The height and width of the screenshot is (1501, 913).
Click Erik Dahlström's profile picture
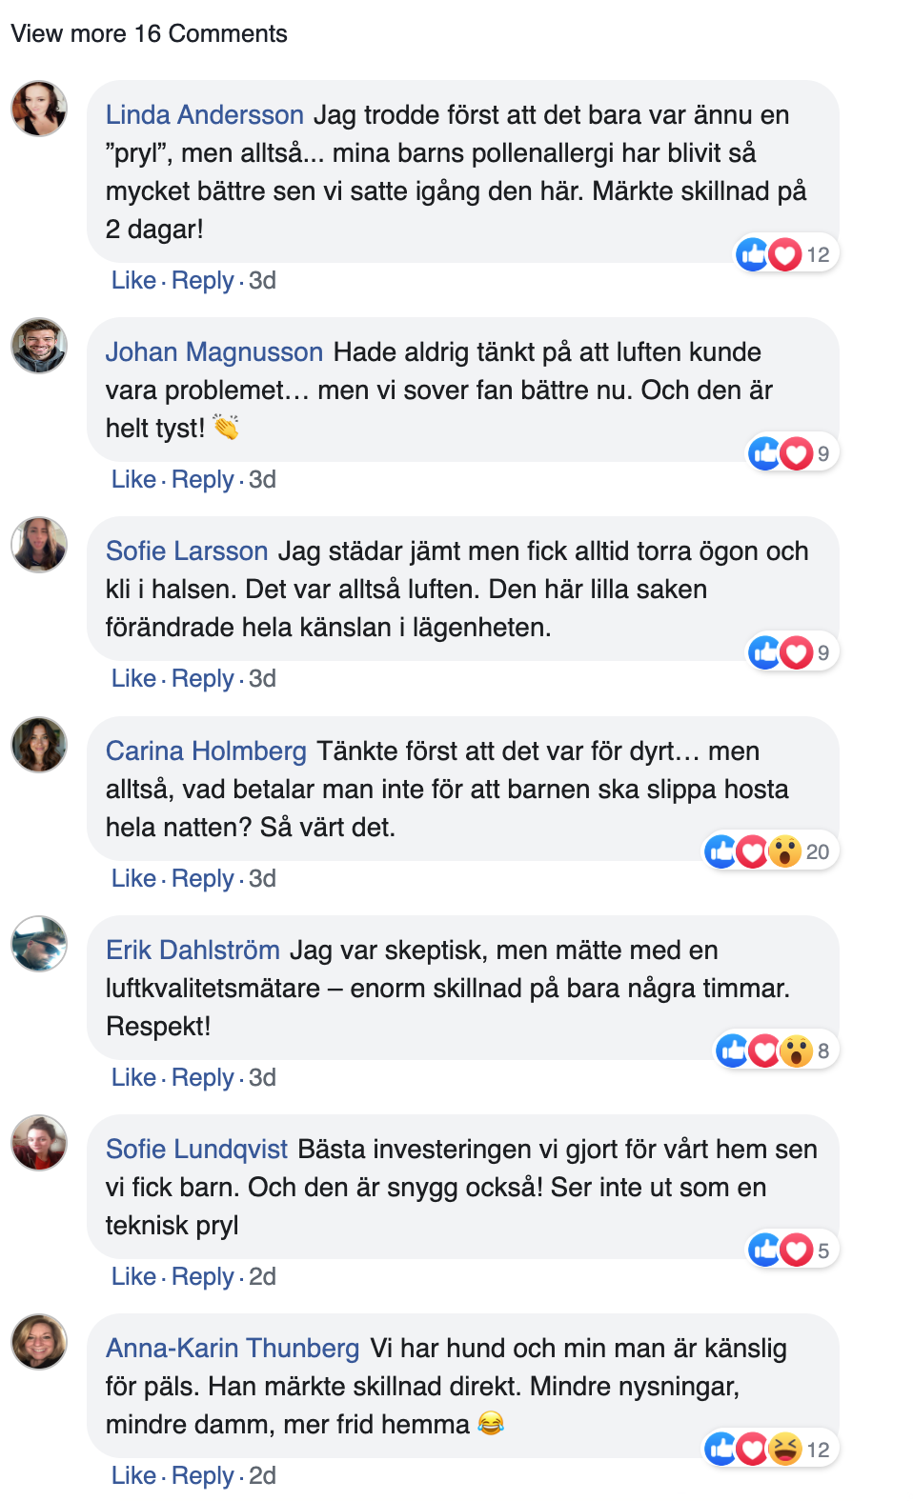pos(39,944)
